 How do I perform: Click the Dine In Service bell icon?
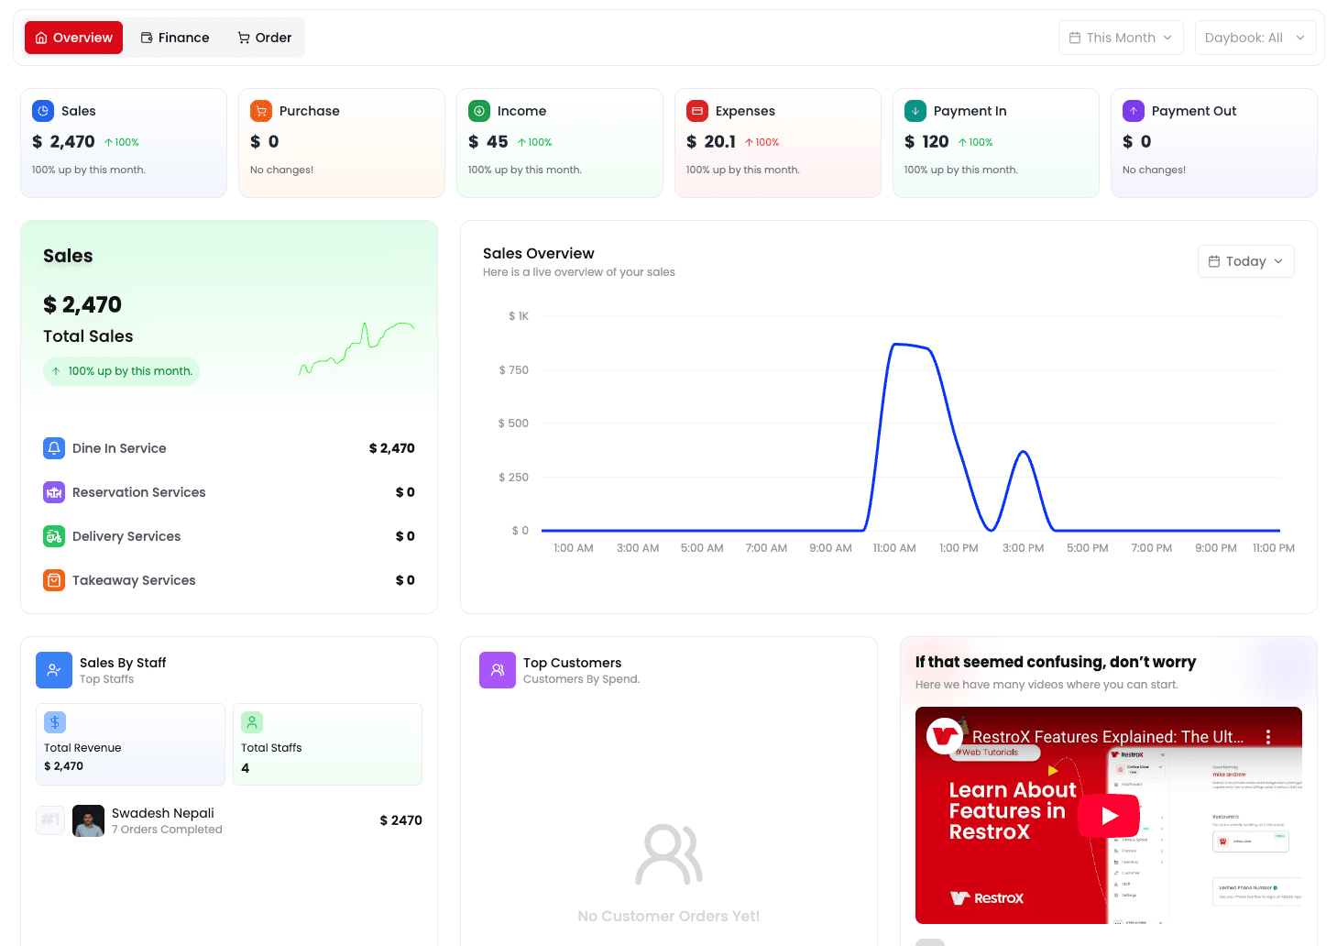click(54, 448)
